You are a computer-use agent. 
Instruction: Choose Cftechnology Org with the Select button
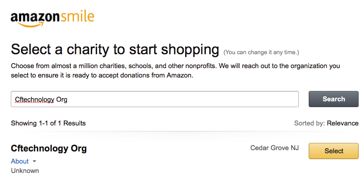click(333, 151)
